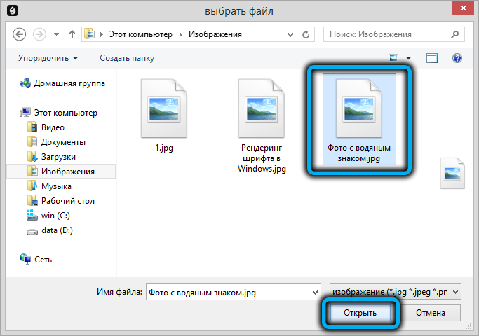The image size is (479, 336).
Task: Select 'Сеть' in sidebar
Action: click(43, 260)
